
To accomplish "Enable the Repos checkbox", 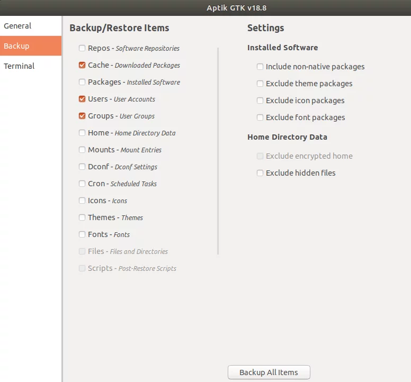I will coord(82,48).
